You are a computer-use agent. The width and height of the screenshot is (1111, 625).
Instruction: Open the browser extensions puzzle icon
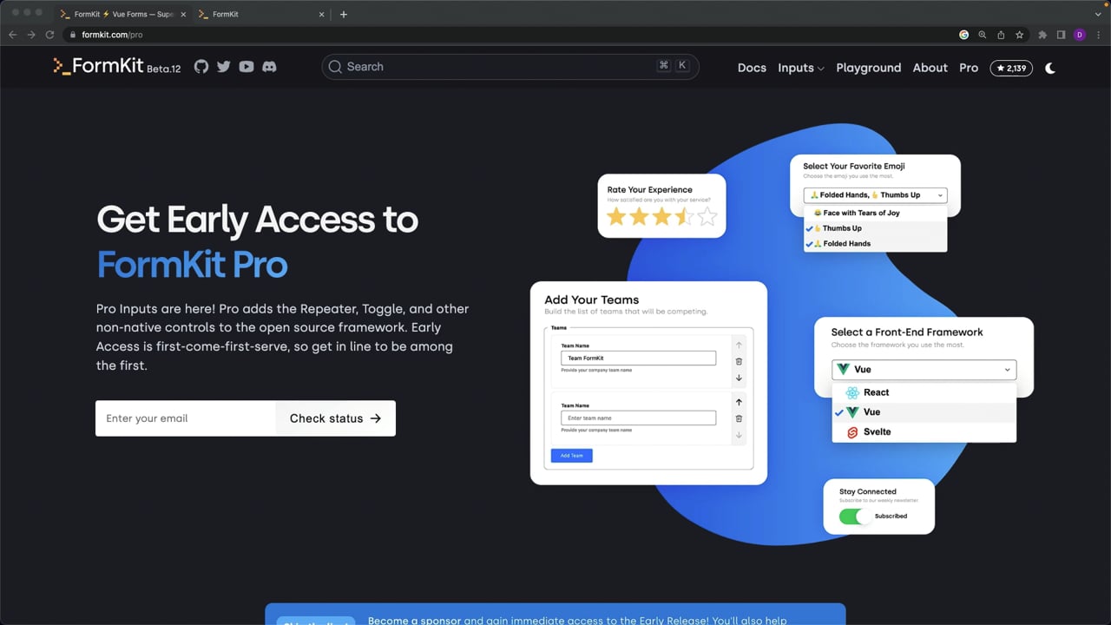[x=1042, y=35]
